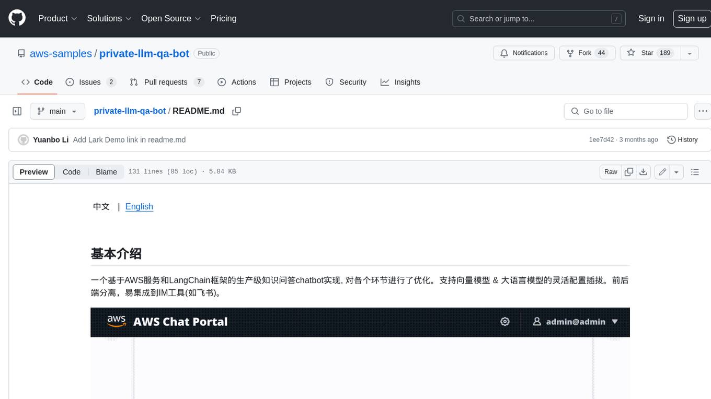The height and width of the screenshot is (399, 711).
Task: Open the Add Lark Demo link commit message
Action: point(130,140)
